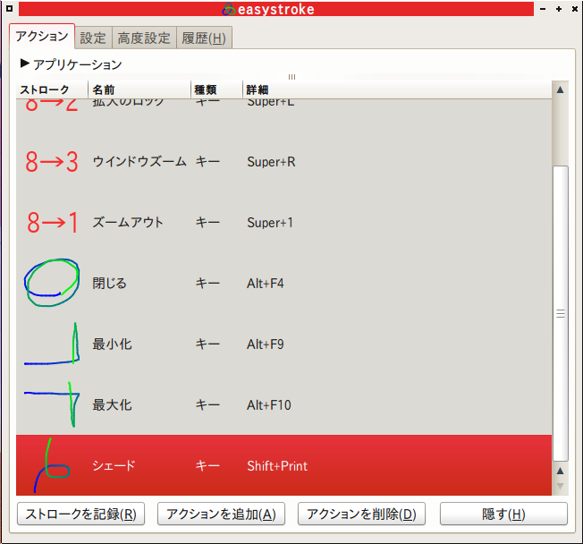Click アクションを追加(A) button

[221, 514]
